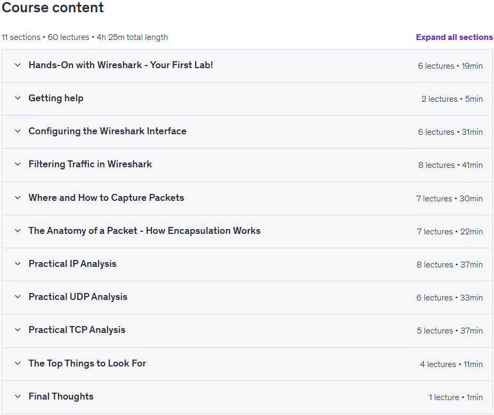Click the Practical TCP Analysis heading

pyautogui.click(x=77, y=330)
